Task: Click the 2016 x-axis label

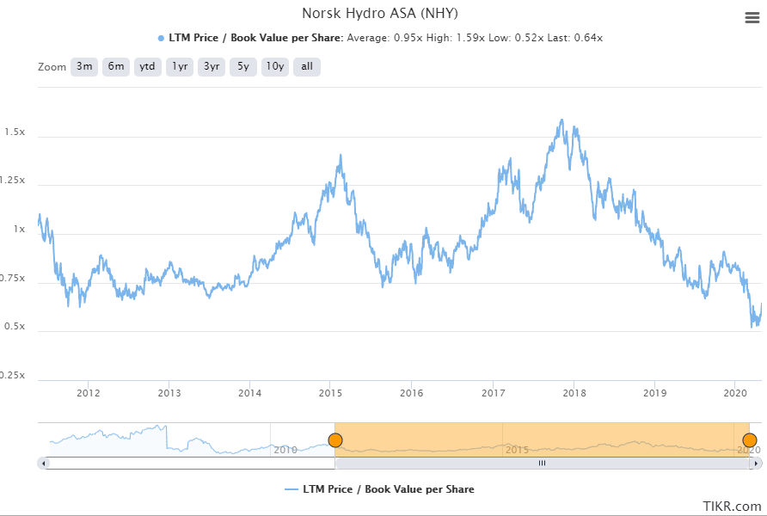Action: pos(411,393)
